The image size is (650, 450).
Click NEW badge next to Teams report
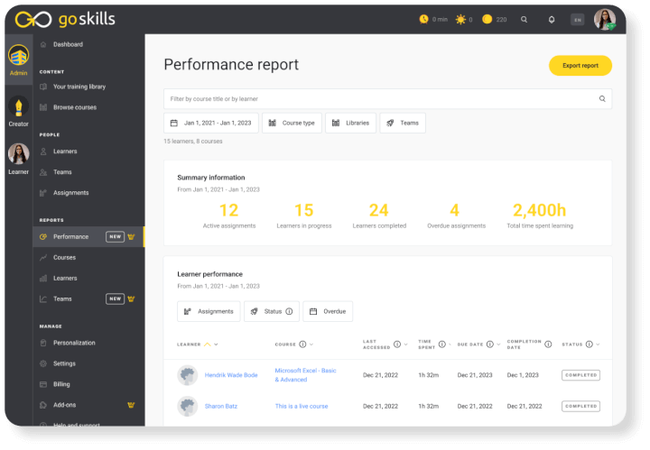(116, 298)
